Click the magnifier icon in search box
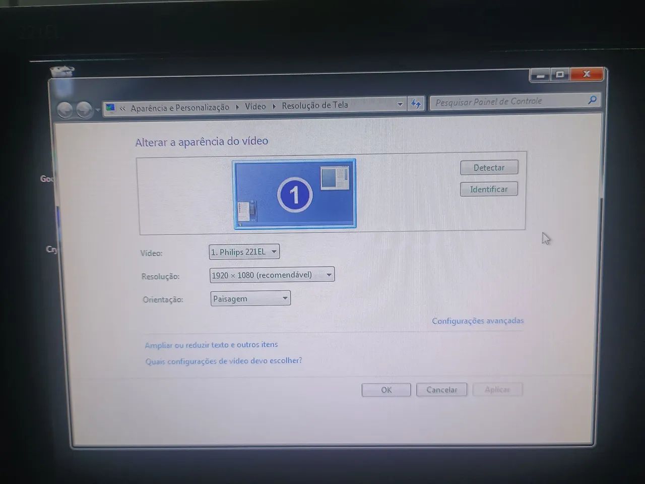This screenshot has height=484, width=645. click(x=592, y=100)
